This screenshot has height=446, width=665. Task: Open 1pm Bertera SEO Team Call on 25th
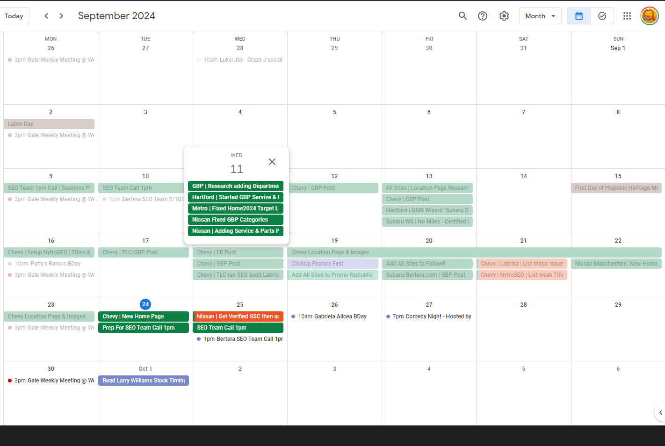point(238,339)
